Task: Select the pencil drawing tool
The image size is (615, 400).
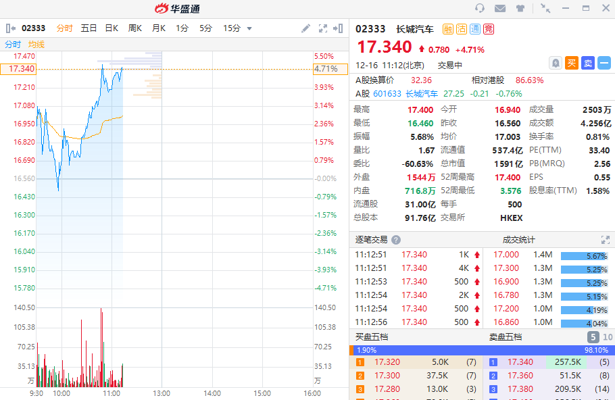Action: coord(305,28)
